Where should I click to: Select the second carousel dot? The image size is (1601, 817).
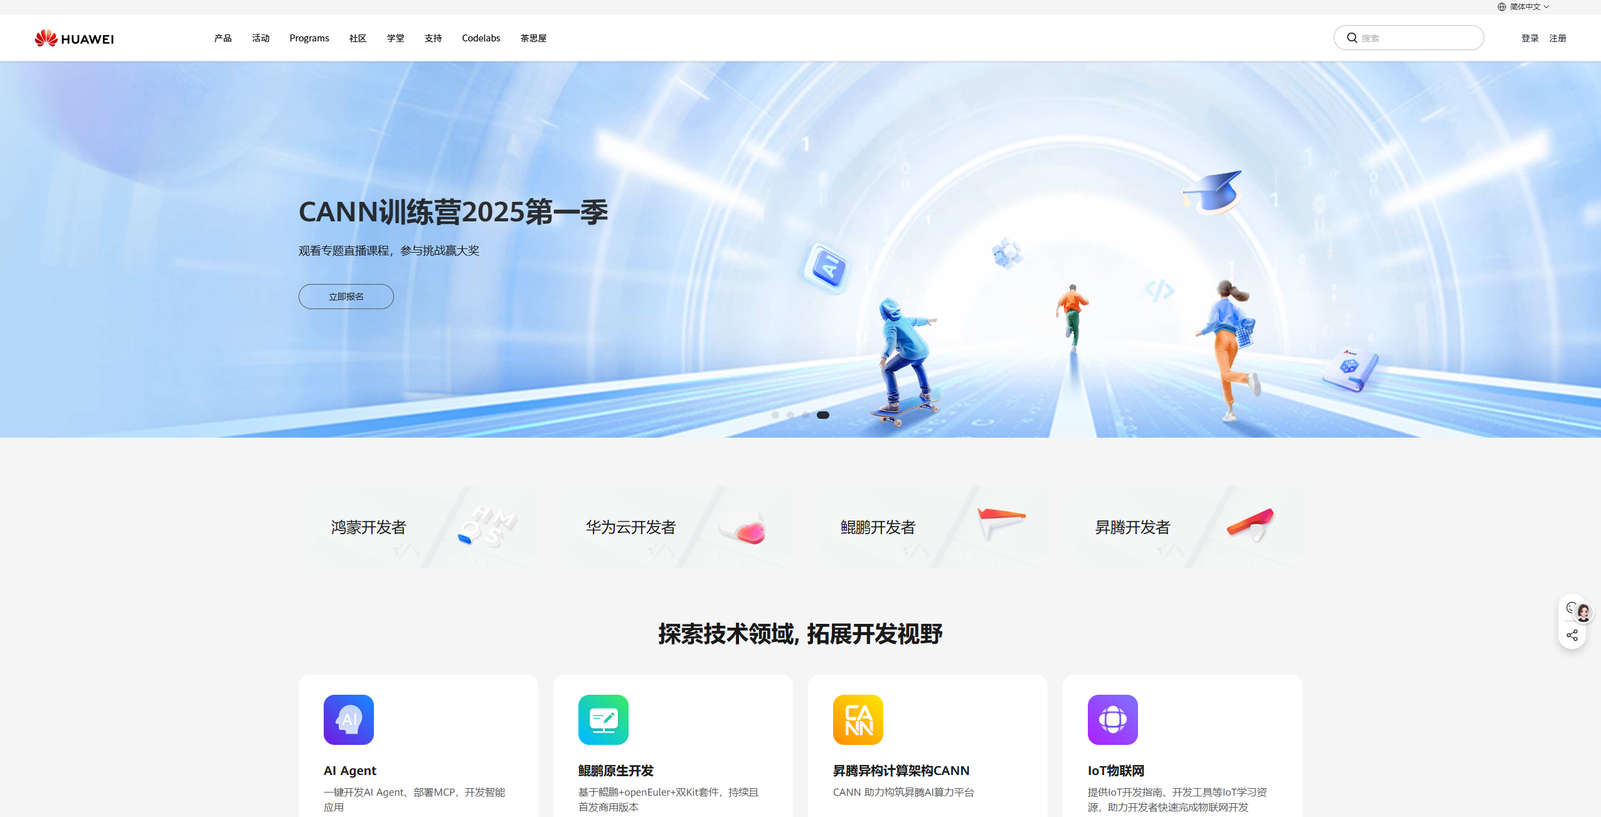click(790, 415)
